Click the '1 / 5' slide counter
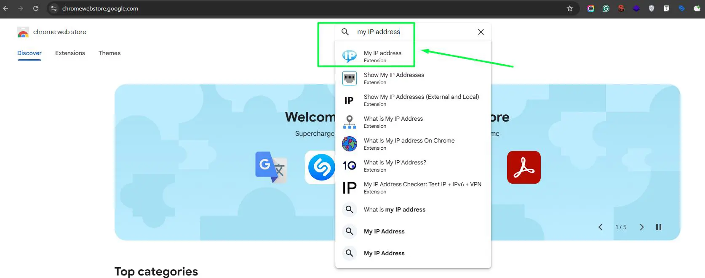The image size is (705, 278). (x=621, y=227)
